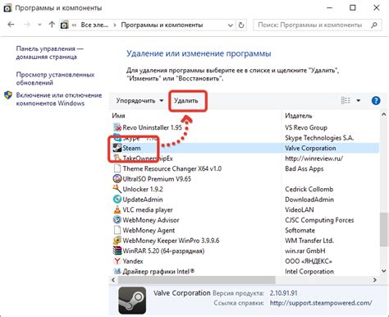
Task: Click the UpdateAdmin icon
Action: point(117,200)
